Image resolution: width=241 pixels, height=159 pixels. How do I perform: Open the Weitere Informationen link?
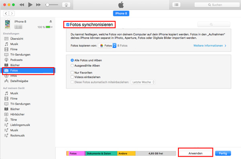pos(210,45)
